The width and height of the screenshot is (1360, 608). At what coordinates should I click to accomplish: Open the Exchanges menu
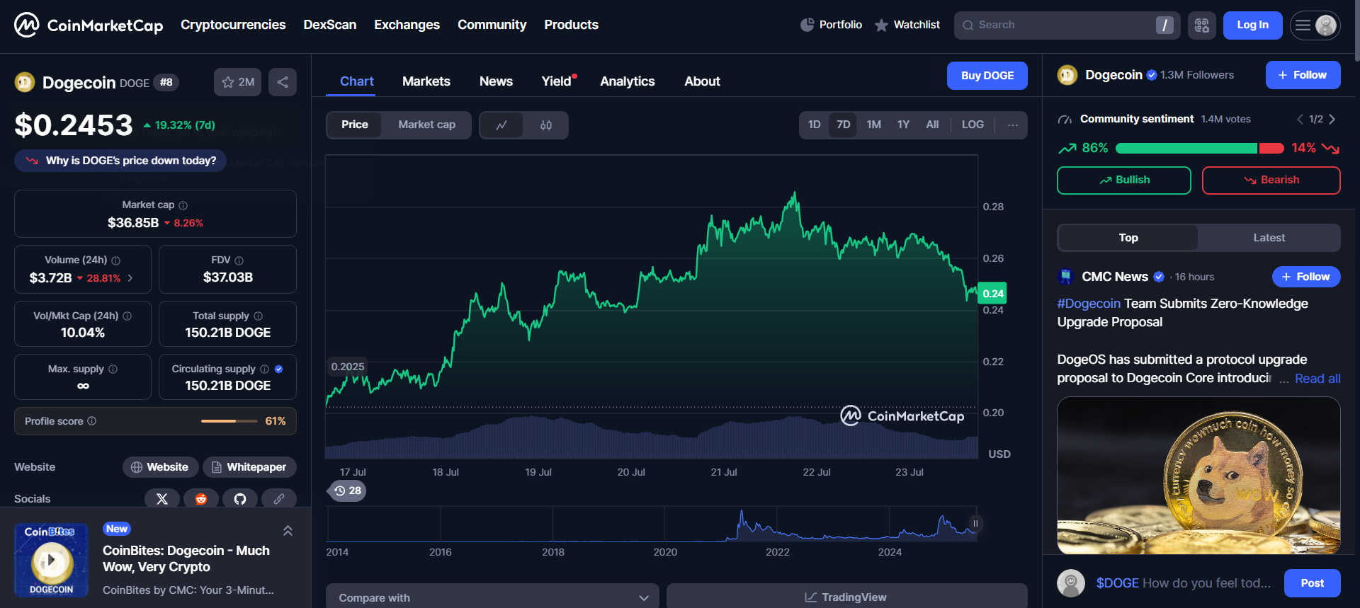[x=407, y=25]
